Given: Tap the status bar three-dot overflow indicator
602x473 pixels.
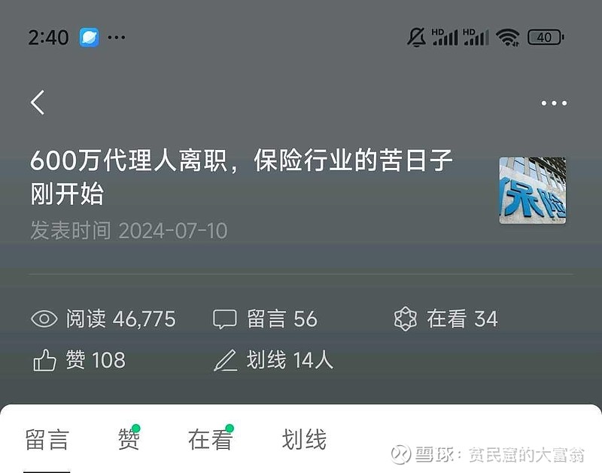Looking at the screenshot, I should 117,37.
